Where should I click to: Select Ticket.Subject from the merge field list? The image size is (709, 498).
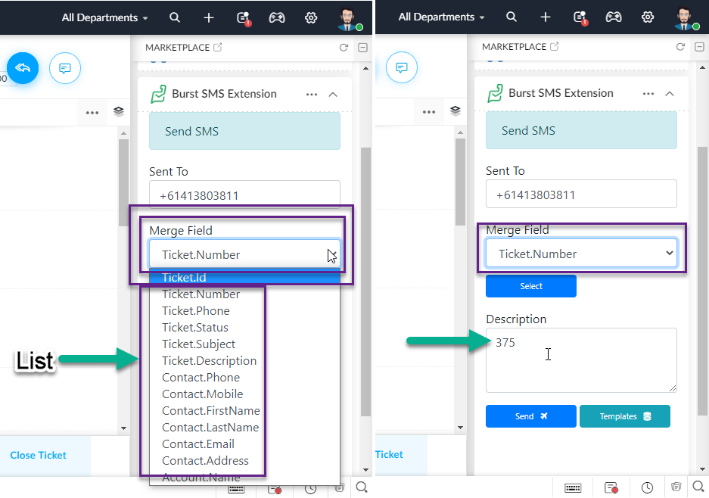pyautogui.click(x=198, y=344)
